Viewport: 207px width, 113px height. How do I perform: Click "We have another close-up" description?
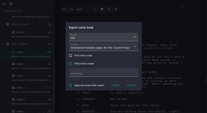(x=31, y=104)
